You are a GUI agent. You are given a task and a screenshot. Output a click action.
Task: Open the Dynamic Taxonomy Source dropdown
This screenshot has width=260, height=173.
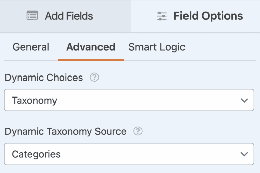click(x=129, y=154)
